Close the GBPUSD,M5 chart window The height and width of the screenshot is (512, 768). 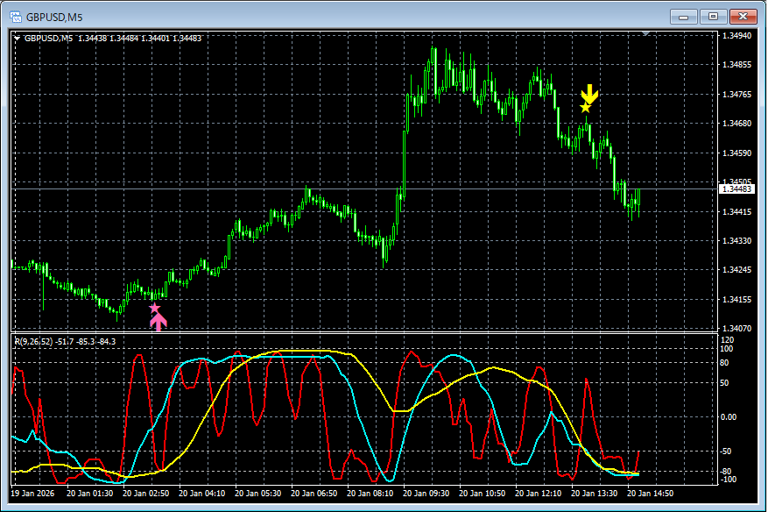tap(743, 18)
